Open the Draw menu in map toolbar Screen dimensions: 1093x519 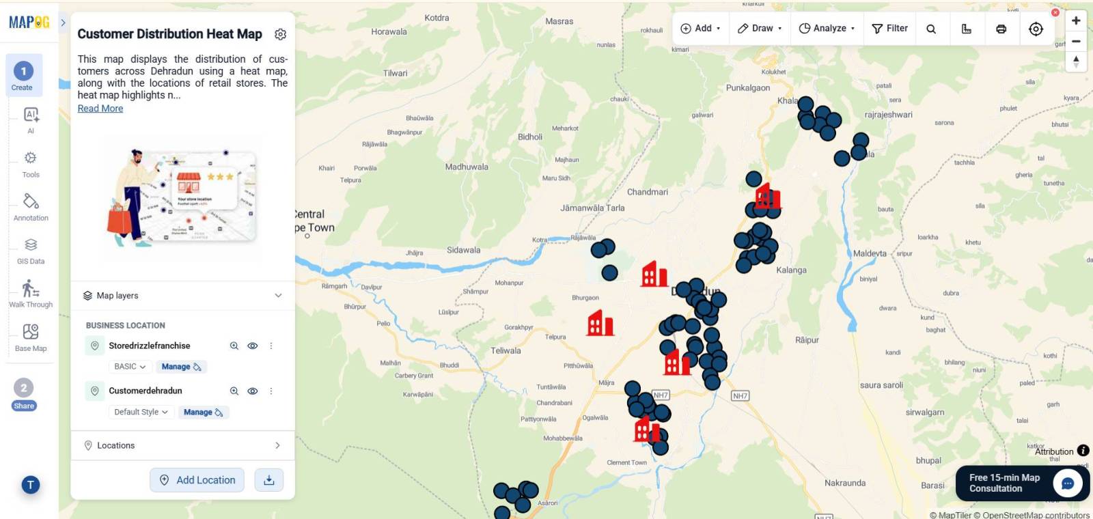click(760, 29)
